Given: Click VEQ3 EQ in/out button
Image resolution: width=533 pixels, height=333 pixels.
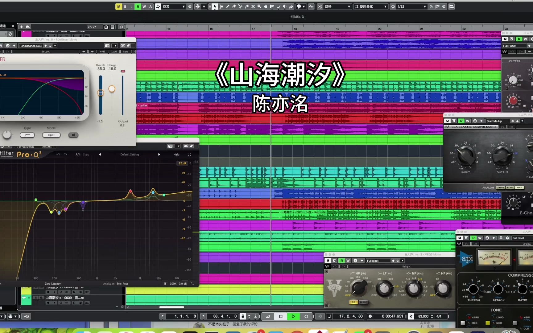Looking at the screenshot, I should pos(353,302).
